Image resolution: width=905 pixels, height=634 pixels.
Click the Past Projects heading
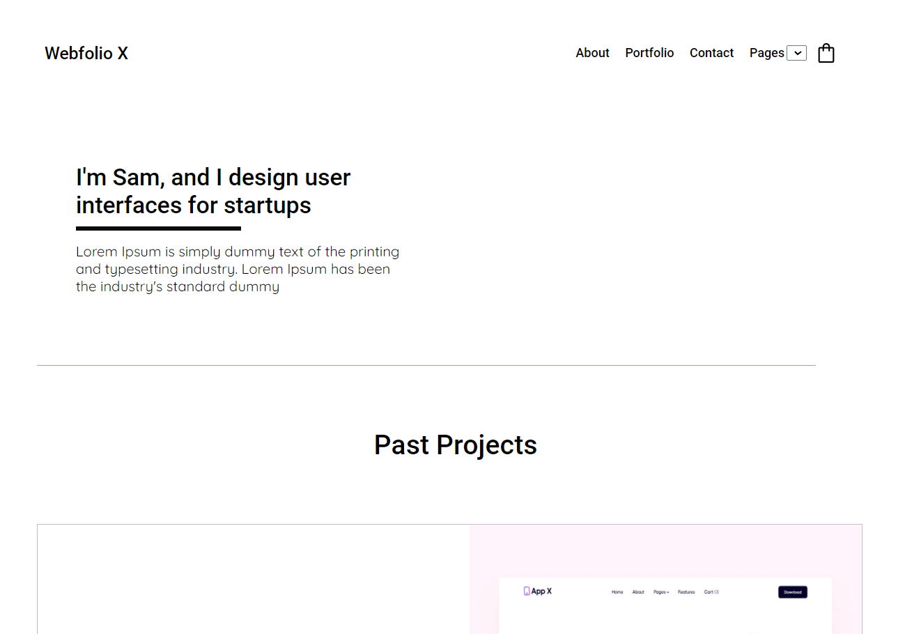click(x=456, y=444)
